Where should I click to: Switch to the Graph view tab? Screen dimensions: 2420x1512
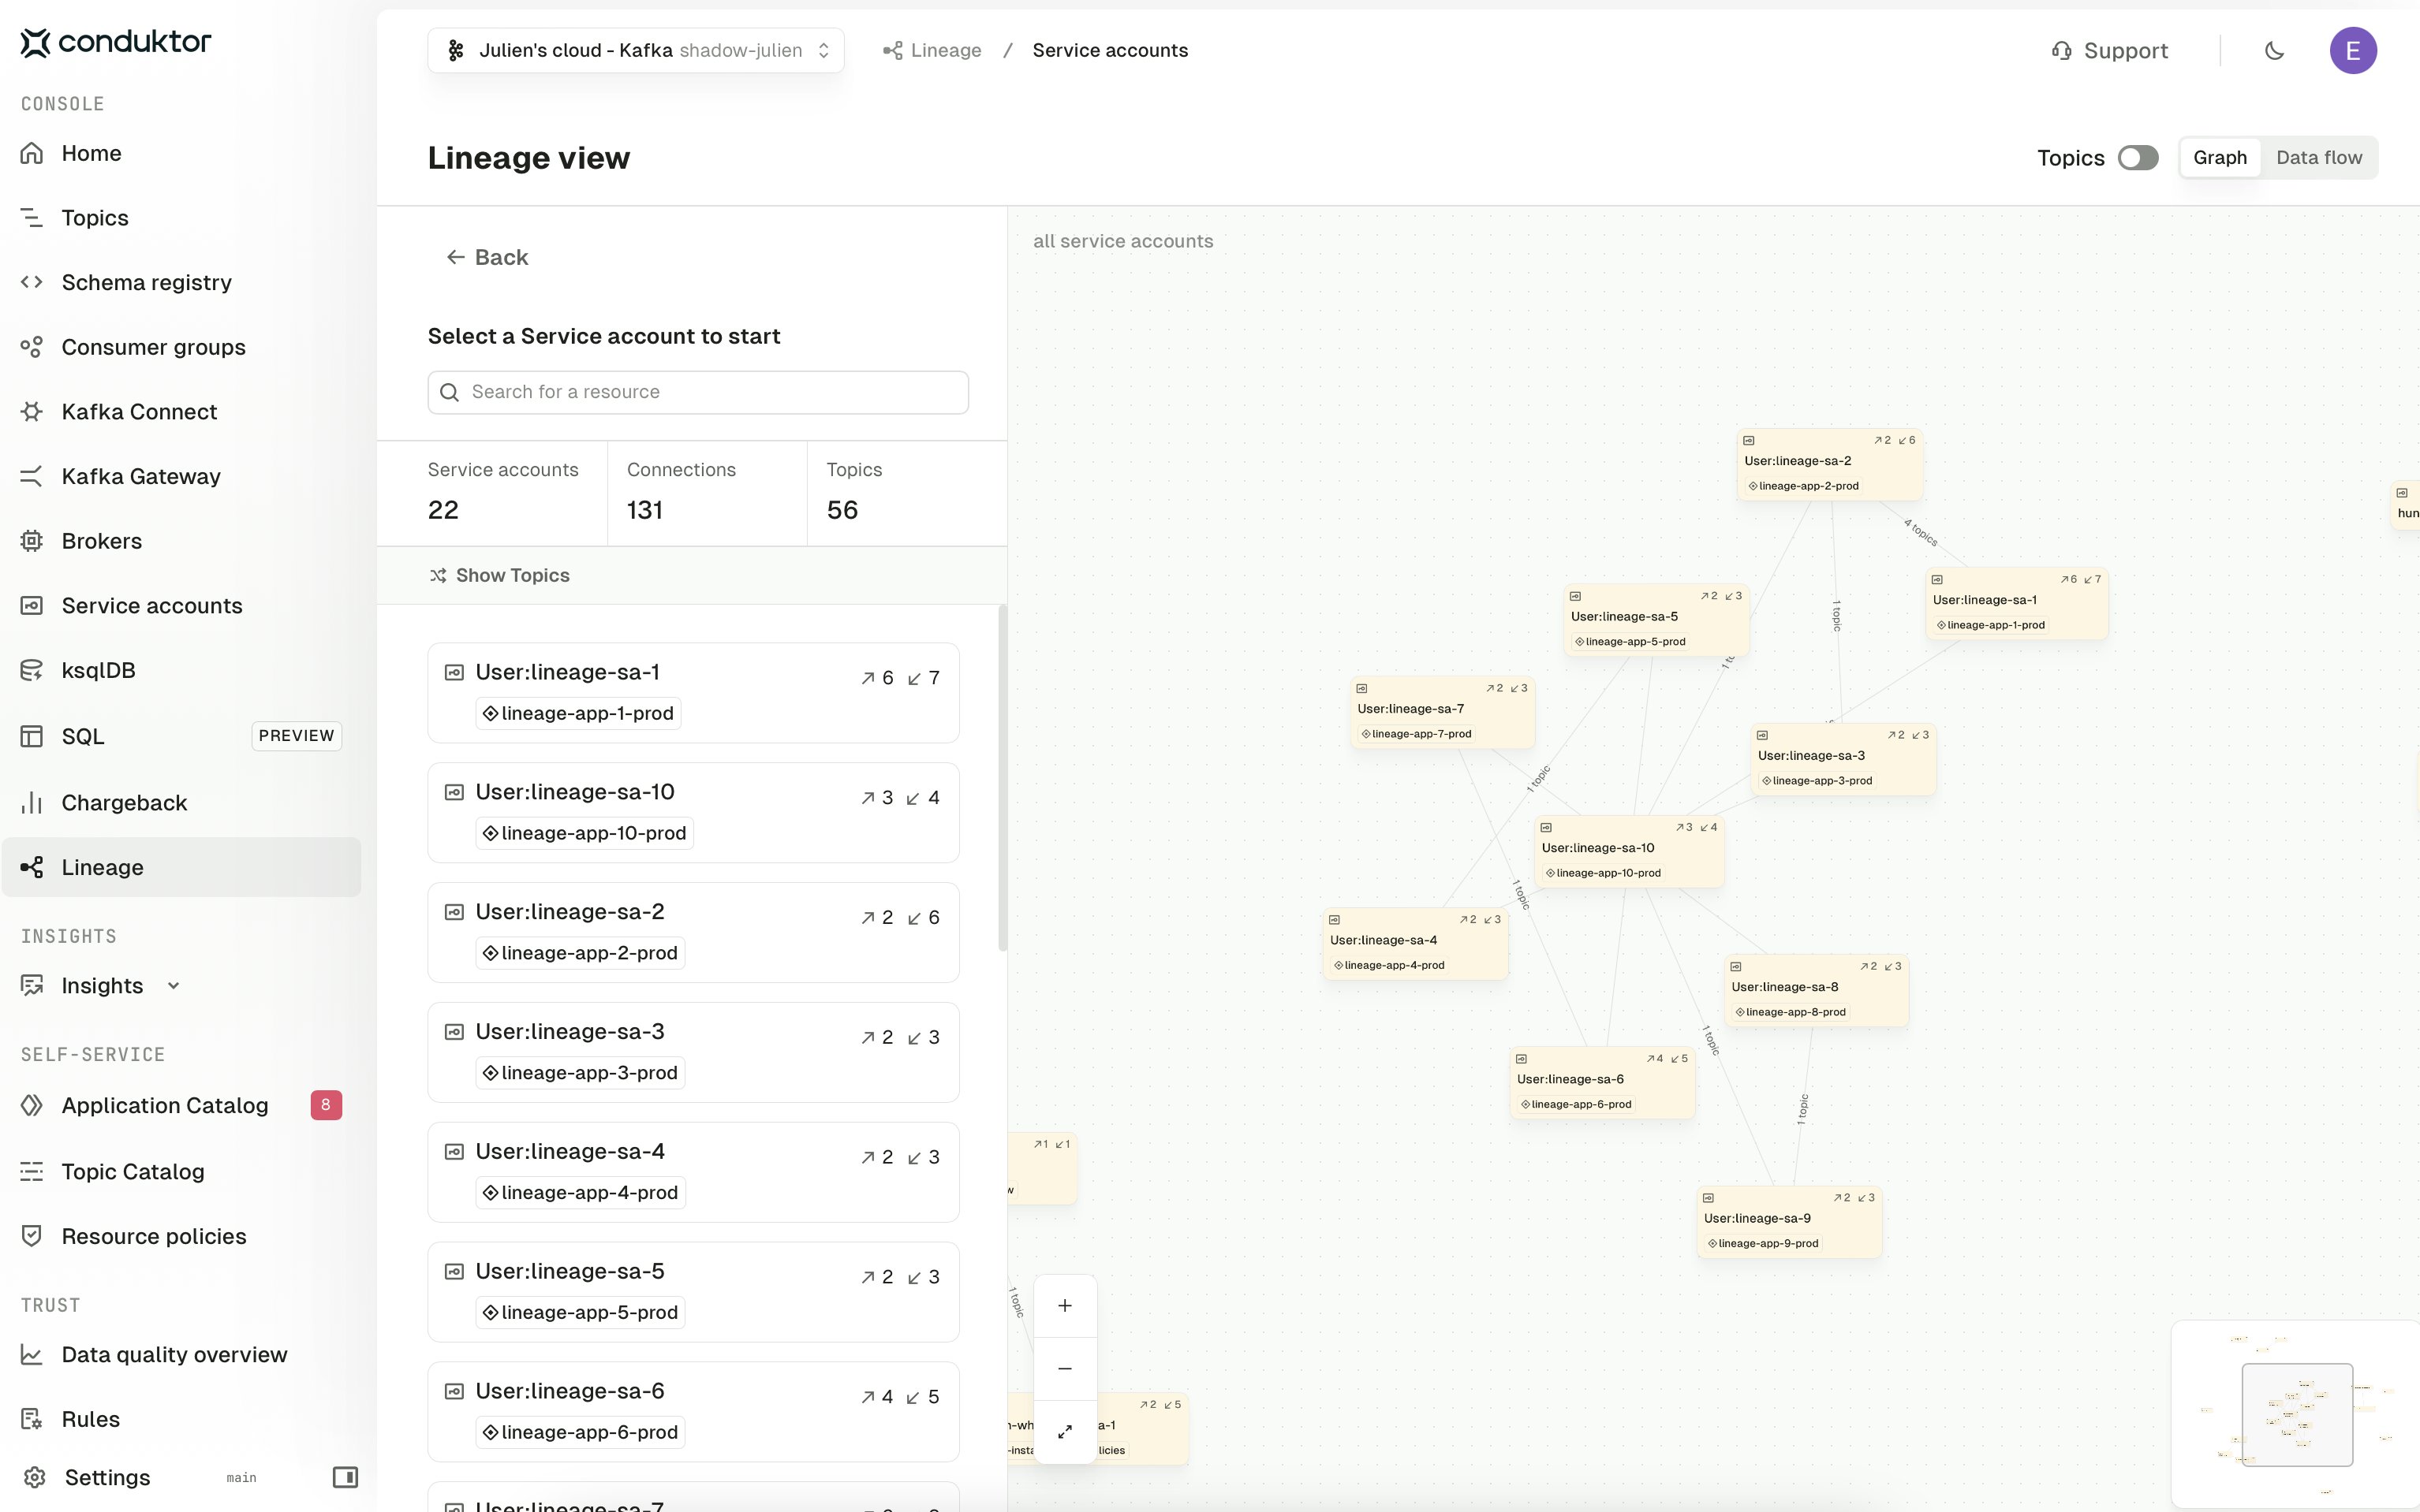tap(2220, 158)
